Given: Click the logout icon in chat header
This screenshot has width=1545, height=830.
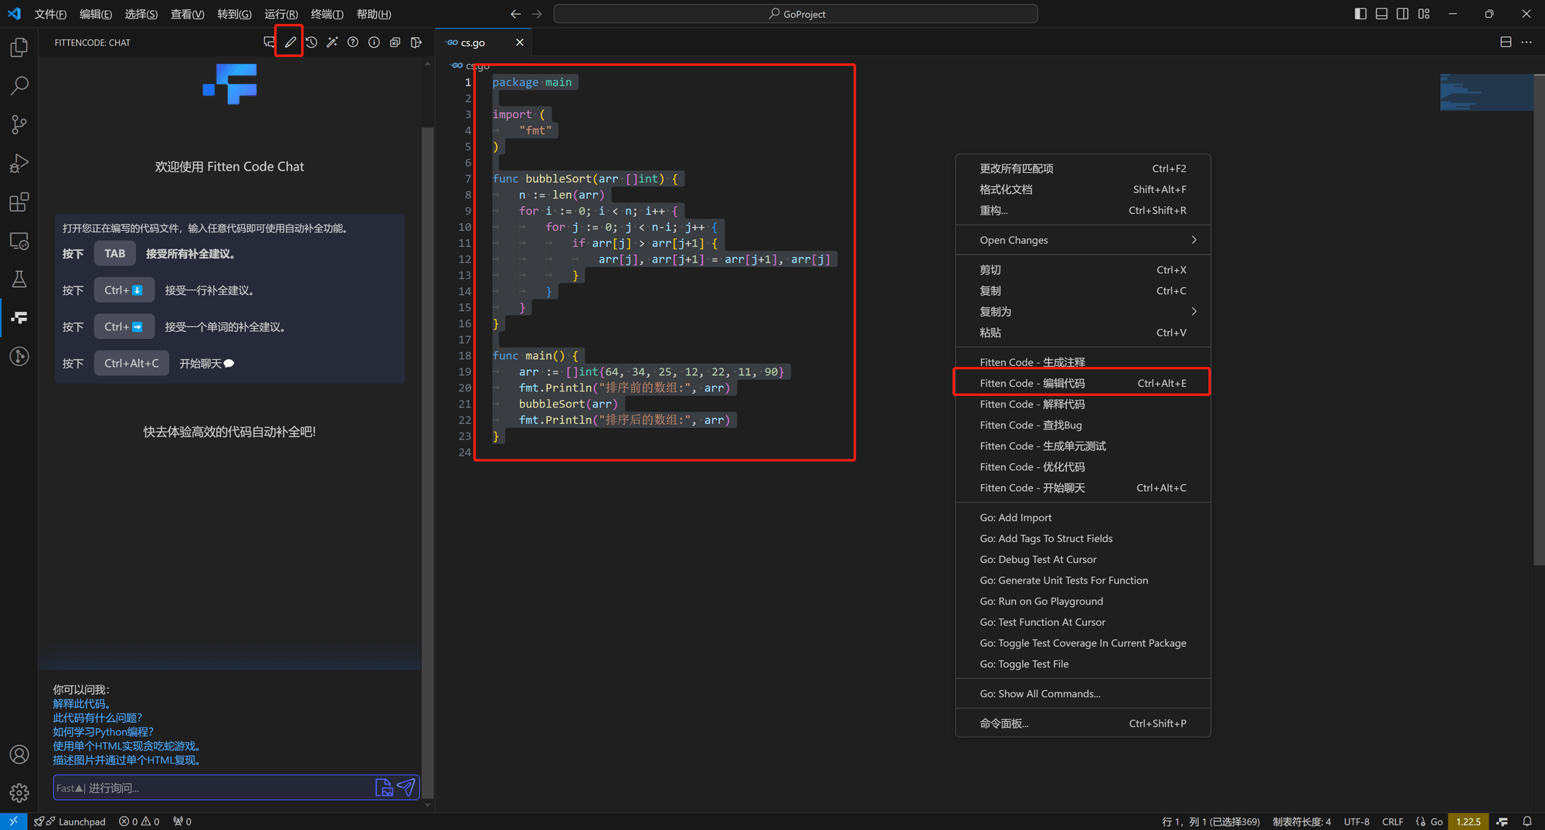Looking at the screenshot, I should click(x=416, y=42).
